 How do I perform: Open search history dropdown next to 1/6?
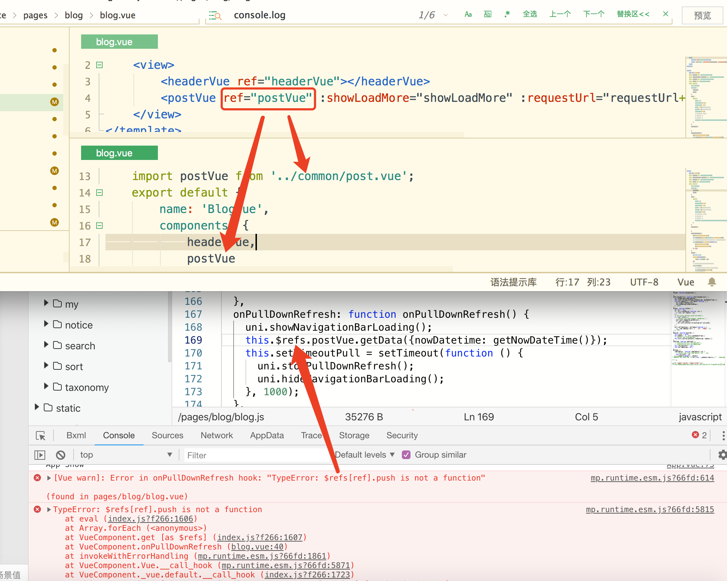point(446,15)
